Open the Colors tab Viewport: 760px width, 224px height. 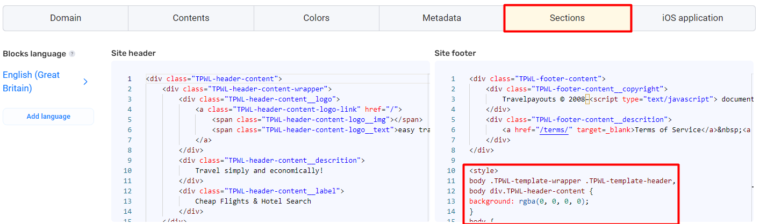pos(316,18)
